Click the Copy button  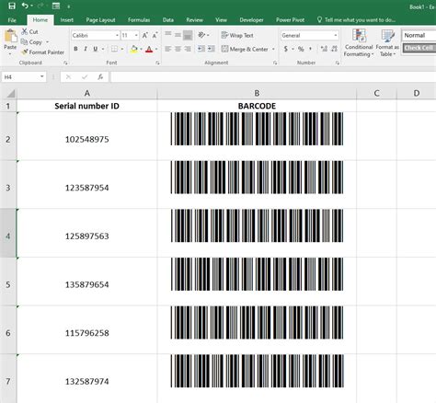pos(31,42)
